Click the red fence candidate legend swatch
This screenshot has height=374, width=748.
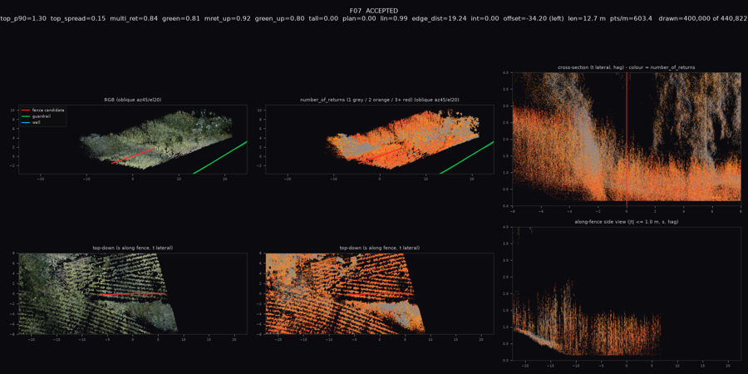tap(27, 111)
